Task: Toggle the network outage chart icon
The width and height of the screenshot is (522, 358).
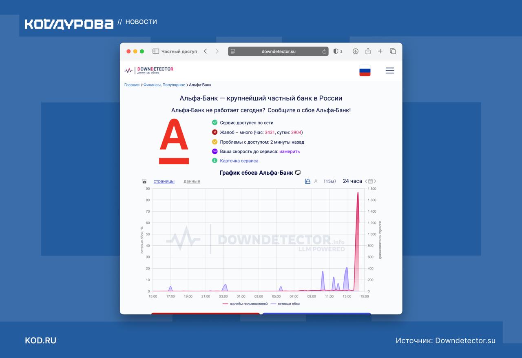Action: click(x=307, y=181)
